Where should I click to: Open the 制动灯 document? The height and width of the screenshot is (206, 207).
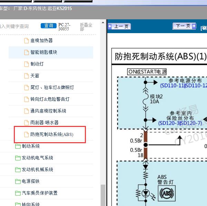pos(37,64)
